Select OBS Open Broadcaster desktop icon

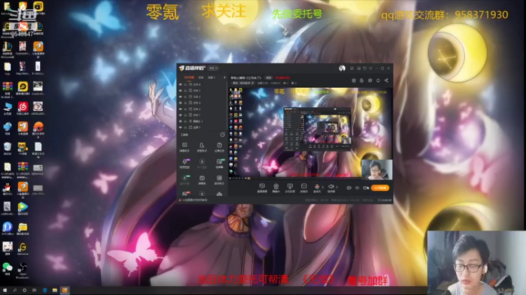[22, 270]
